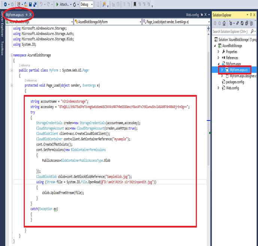
Task: Click the Navigate Backward toolbar icon
Action: (x=5, y=4)
